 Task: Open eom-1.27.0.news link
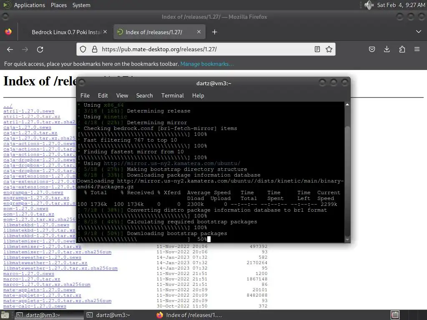point(25,209)
